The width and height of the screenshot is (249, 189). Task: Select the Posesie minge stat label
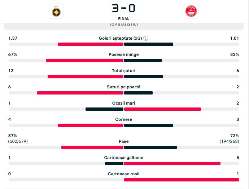[123, 54]
